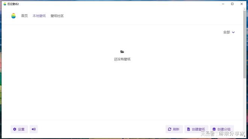Go to the 首页 tab

[x=24, y=16]
